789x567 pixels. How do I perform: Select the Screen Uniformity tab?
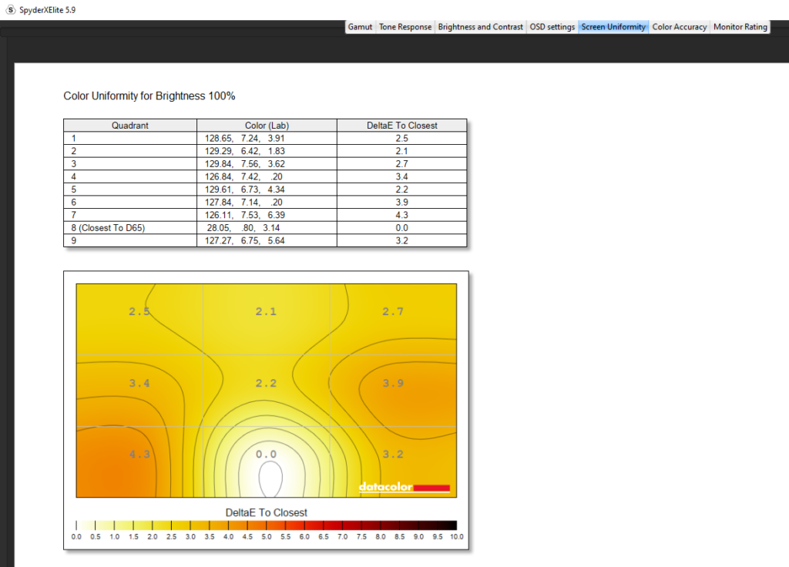click(x=613, y=27)
